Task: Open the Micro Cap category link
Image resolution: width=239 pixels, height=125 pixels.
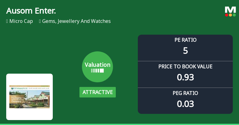Action: click(21, 21)
